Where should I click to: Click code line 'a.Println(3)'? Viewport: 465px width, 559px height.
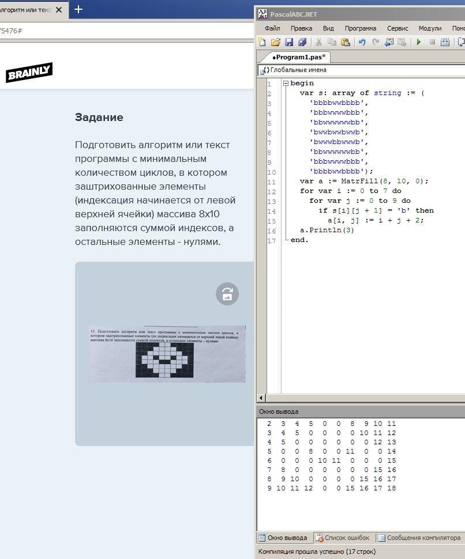tap(327, 230)
